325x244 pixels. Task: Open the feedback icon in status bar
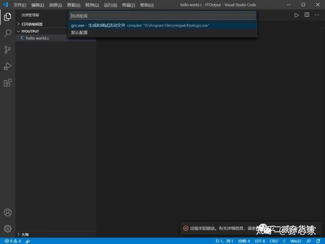click(x=309, y=241)
